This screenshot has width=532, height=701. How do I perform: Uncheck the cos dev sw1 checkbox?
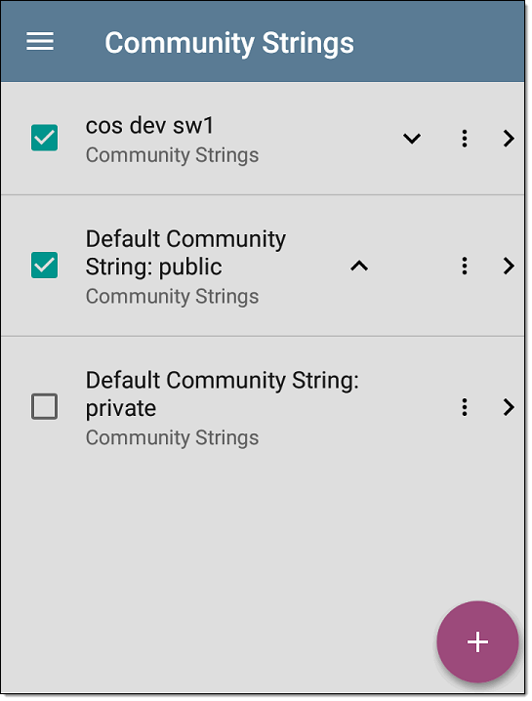44,138
